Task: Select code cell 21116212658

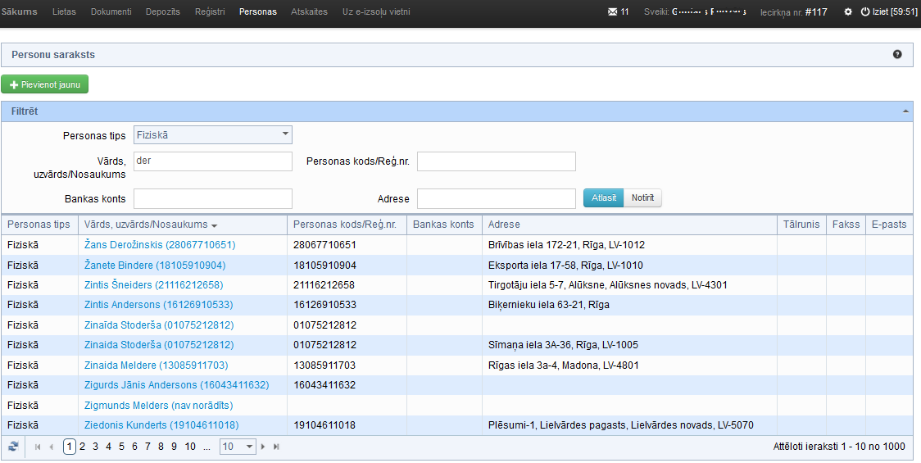Action: pyautogui.click(x=347, y=285)
